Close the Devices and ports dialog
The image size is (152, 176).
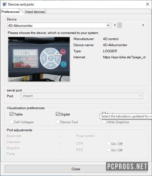(x=148, y=4)
